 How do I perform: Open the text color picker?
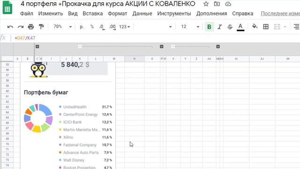click(240, 27)
